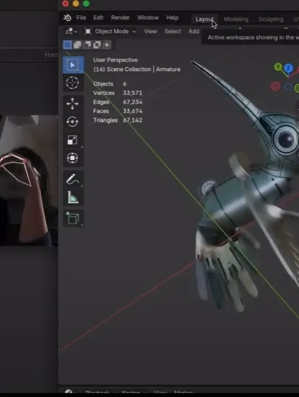Click the hand-tracking webcam preview
Screen dimensions: 299x397
29,180
